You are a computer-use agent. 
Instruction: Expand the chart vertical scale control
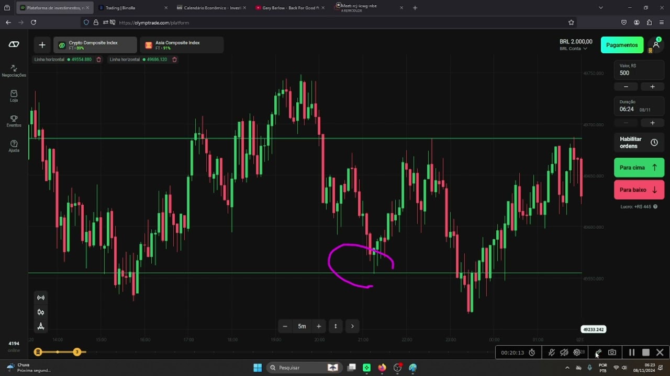coord(336,326)
